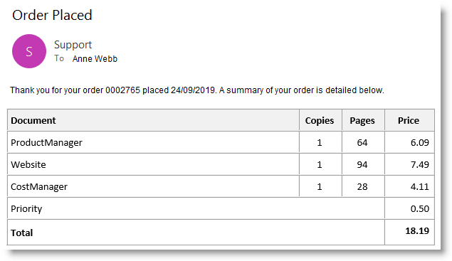Click the ProductManager document row
Viewport: 452px width, 261px height.
[221, 142]
